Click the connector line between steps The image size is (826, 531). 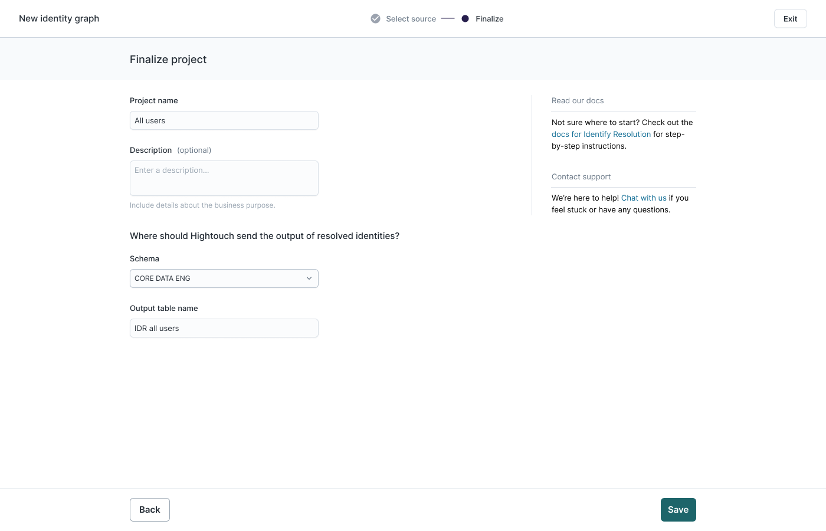(448, 19)
